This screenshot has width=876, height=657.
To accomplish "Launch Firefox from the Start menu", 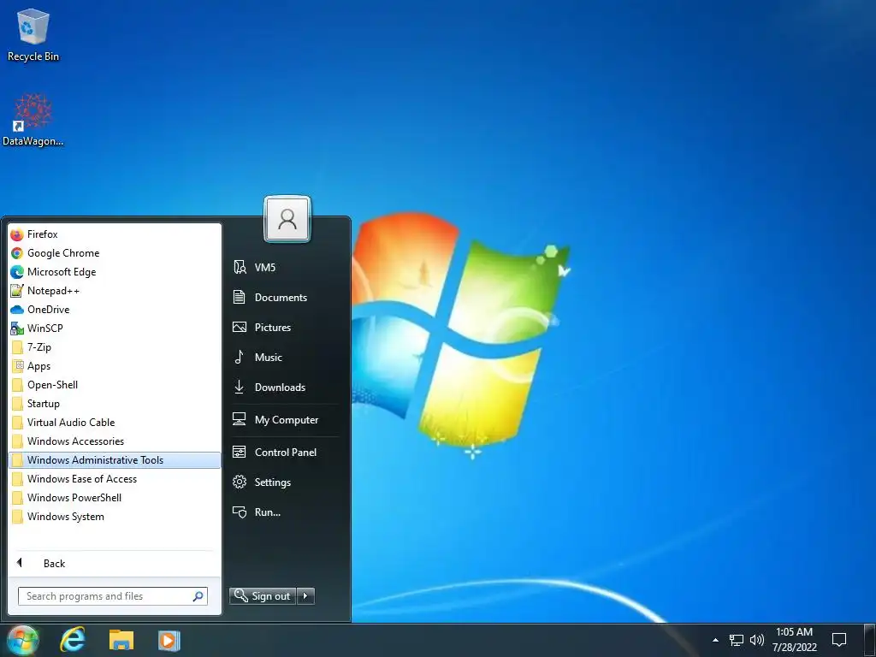I will [x=115, y=234].
